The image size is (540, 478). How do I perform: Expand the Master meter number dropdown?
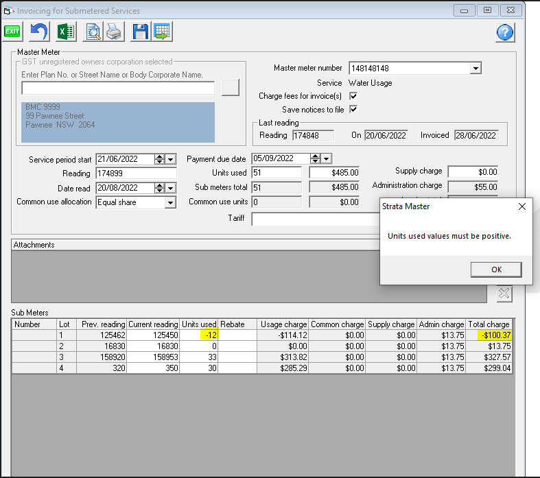coord(476,69)
